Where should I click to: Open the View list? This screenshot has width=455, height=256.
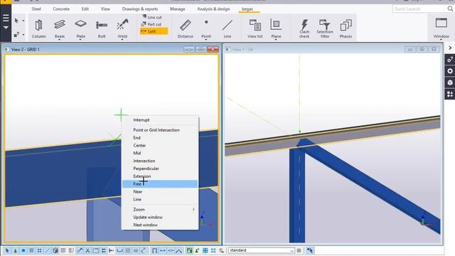255,28
